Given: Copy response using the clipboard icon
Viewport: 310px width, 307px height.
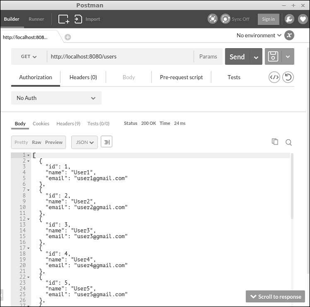Looking at the screenshot, I should pyautogui.click(x=275, y=142).
